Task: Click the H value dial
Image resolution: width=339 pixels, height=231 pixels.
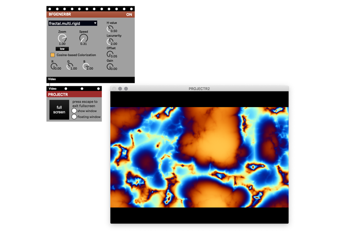Action: (110, 28)
